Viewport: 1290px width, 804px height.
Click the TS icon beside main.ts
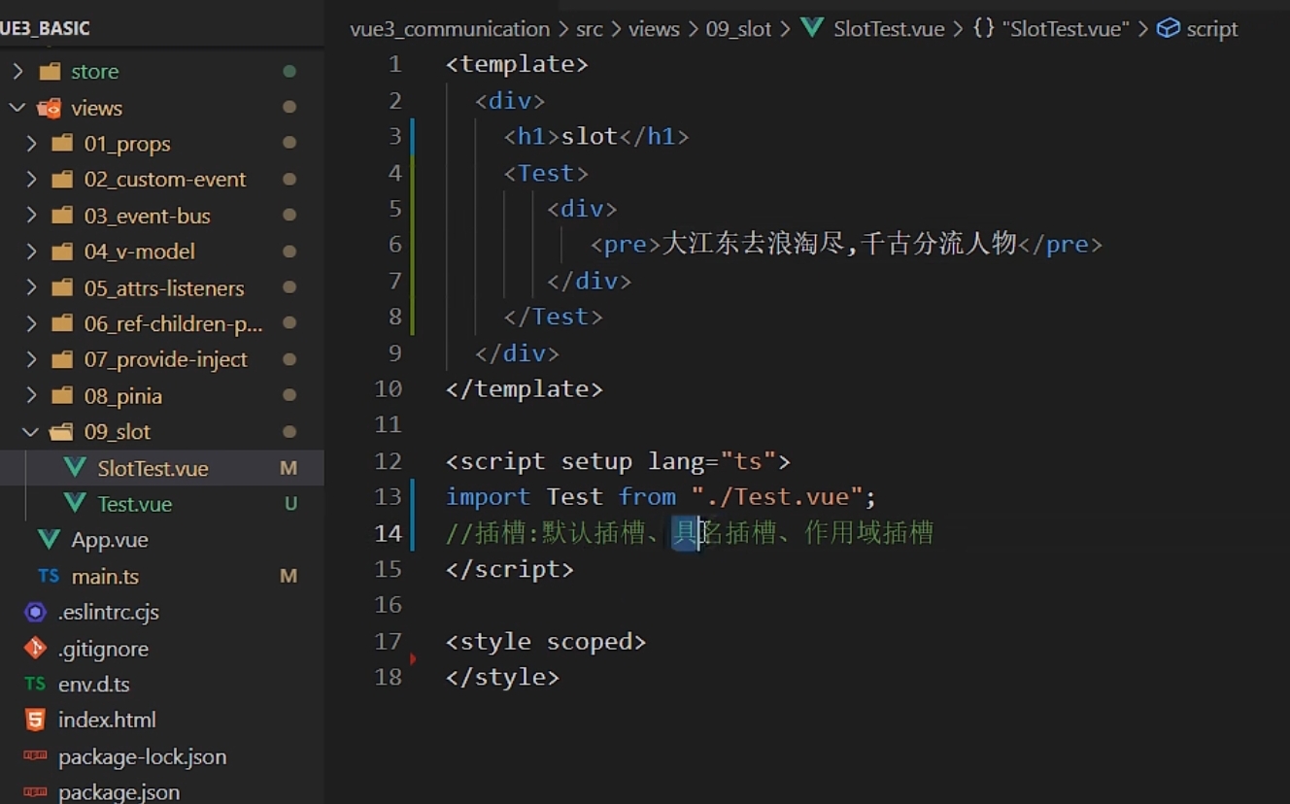(x=49, y=576)
